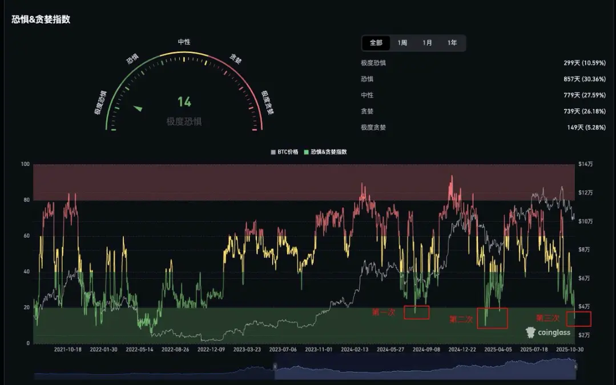Image resolution: width=616 pixels, height=385 pixels.
Task: Click the 2025-04-05 axis date label
Action: pyautogui.click(x=498, y=349)
